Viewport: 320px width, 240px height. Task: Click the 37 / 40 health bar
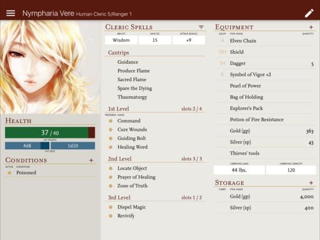point(50,133)
